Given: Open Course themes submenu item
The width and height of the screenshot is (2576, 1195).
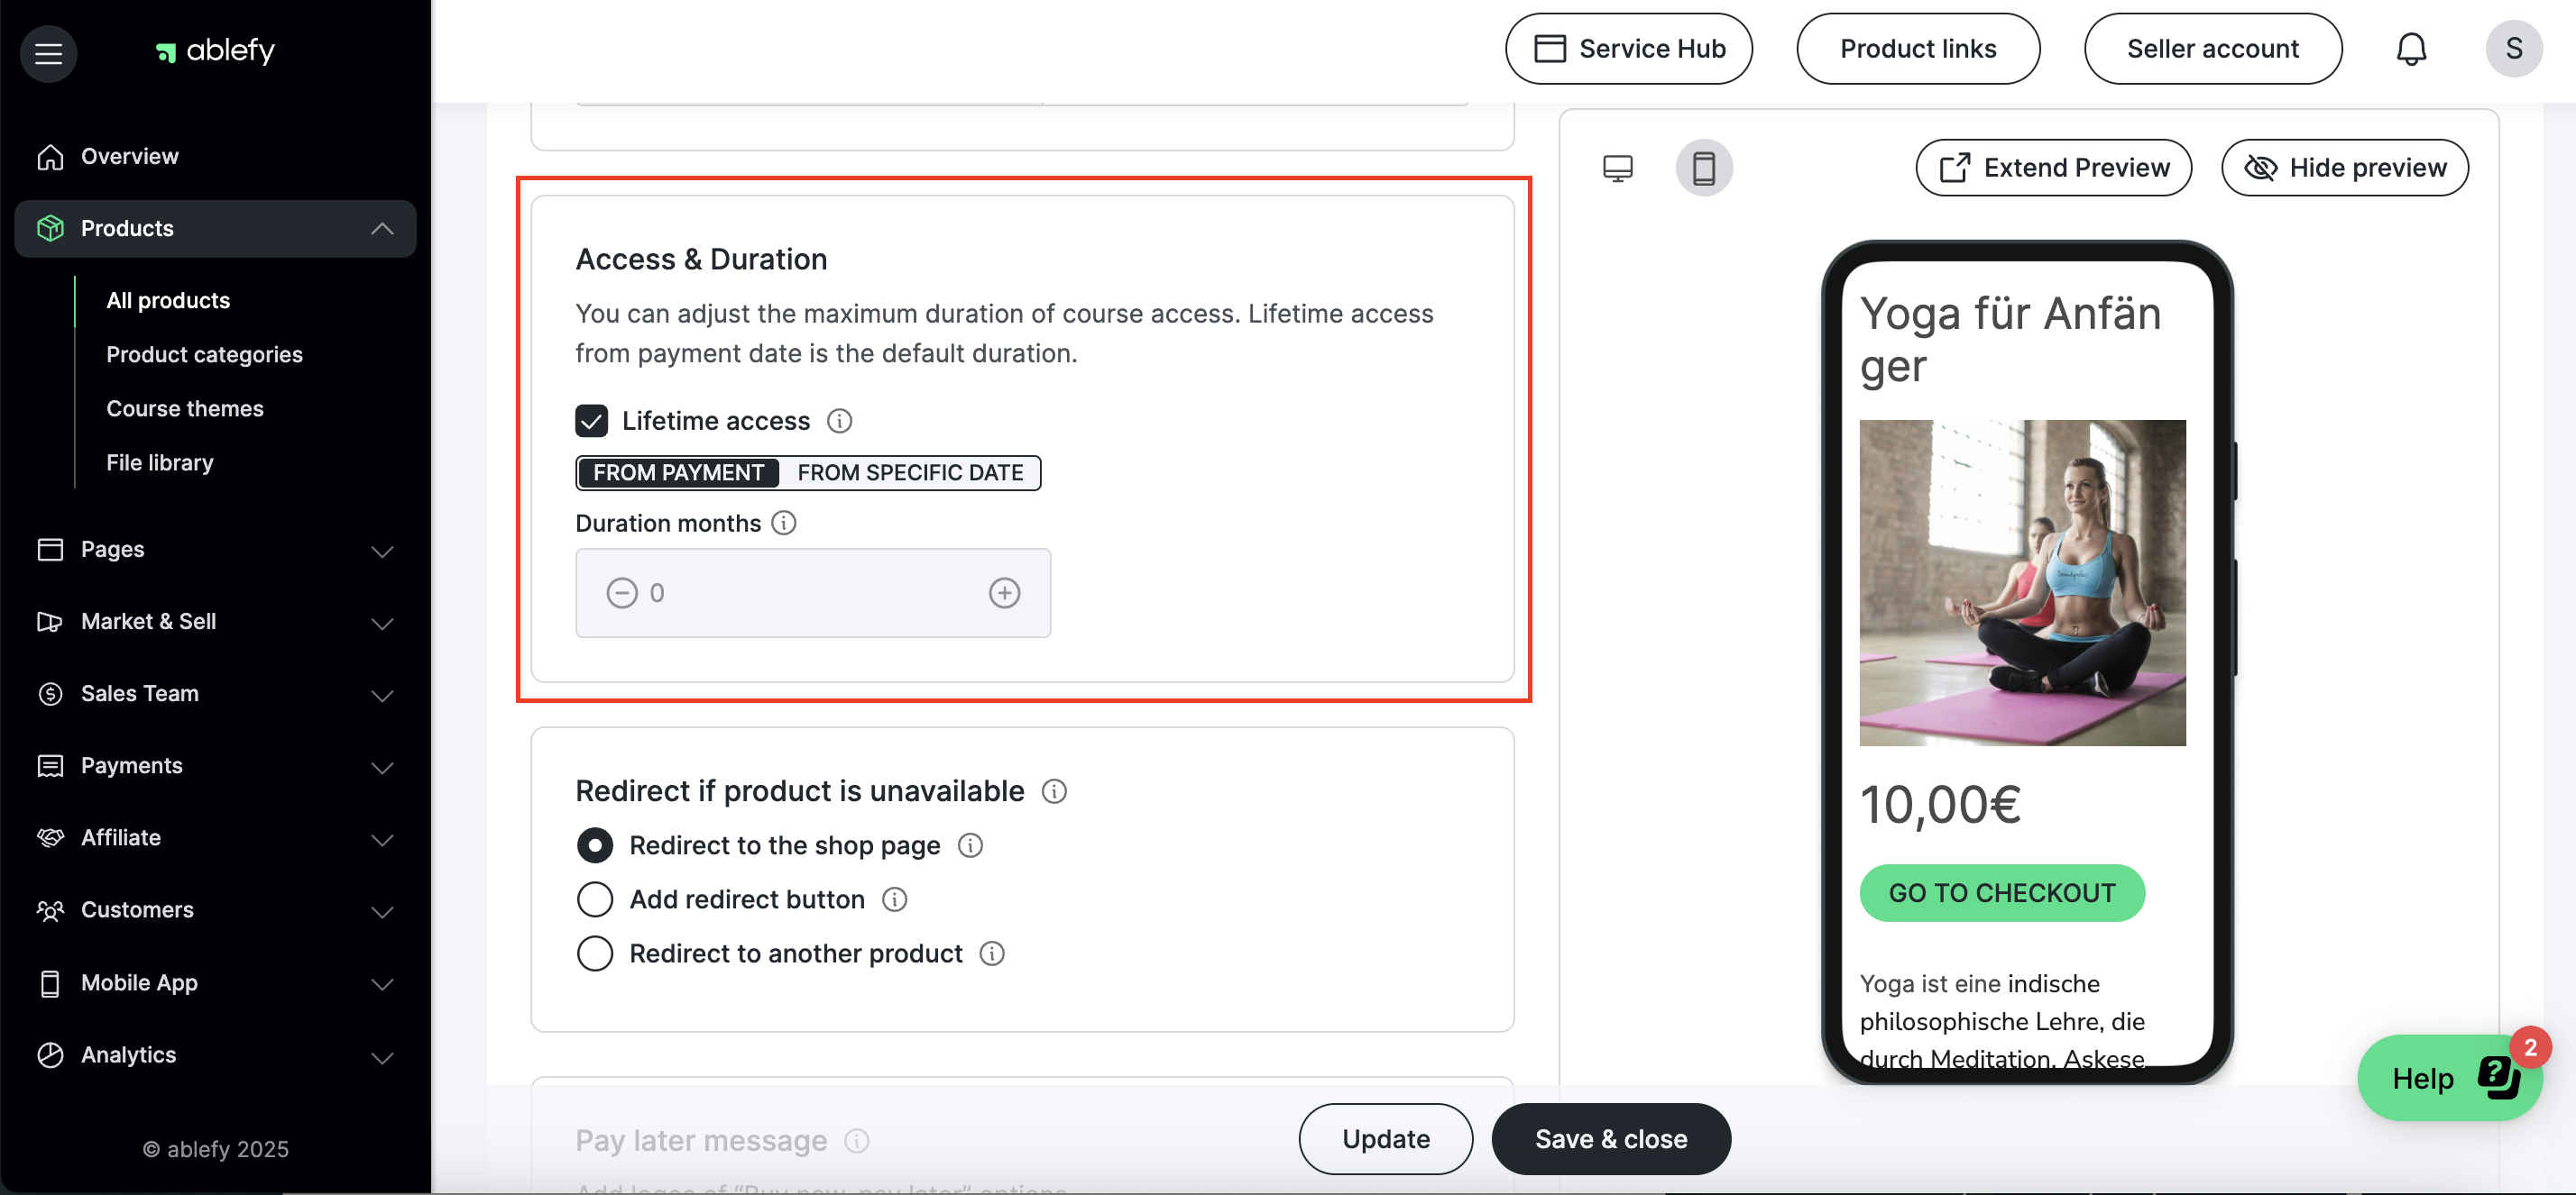Looking at the screenshot, I should [x=185, y=408].
